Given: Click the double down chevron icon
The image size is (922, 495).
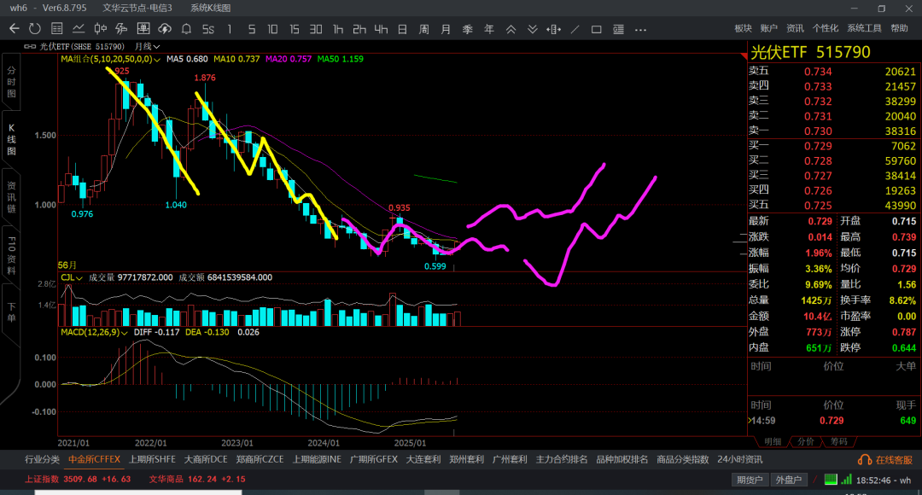Looking at the screenshot, I should click(x=532, y=29).
